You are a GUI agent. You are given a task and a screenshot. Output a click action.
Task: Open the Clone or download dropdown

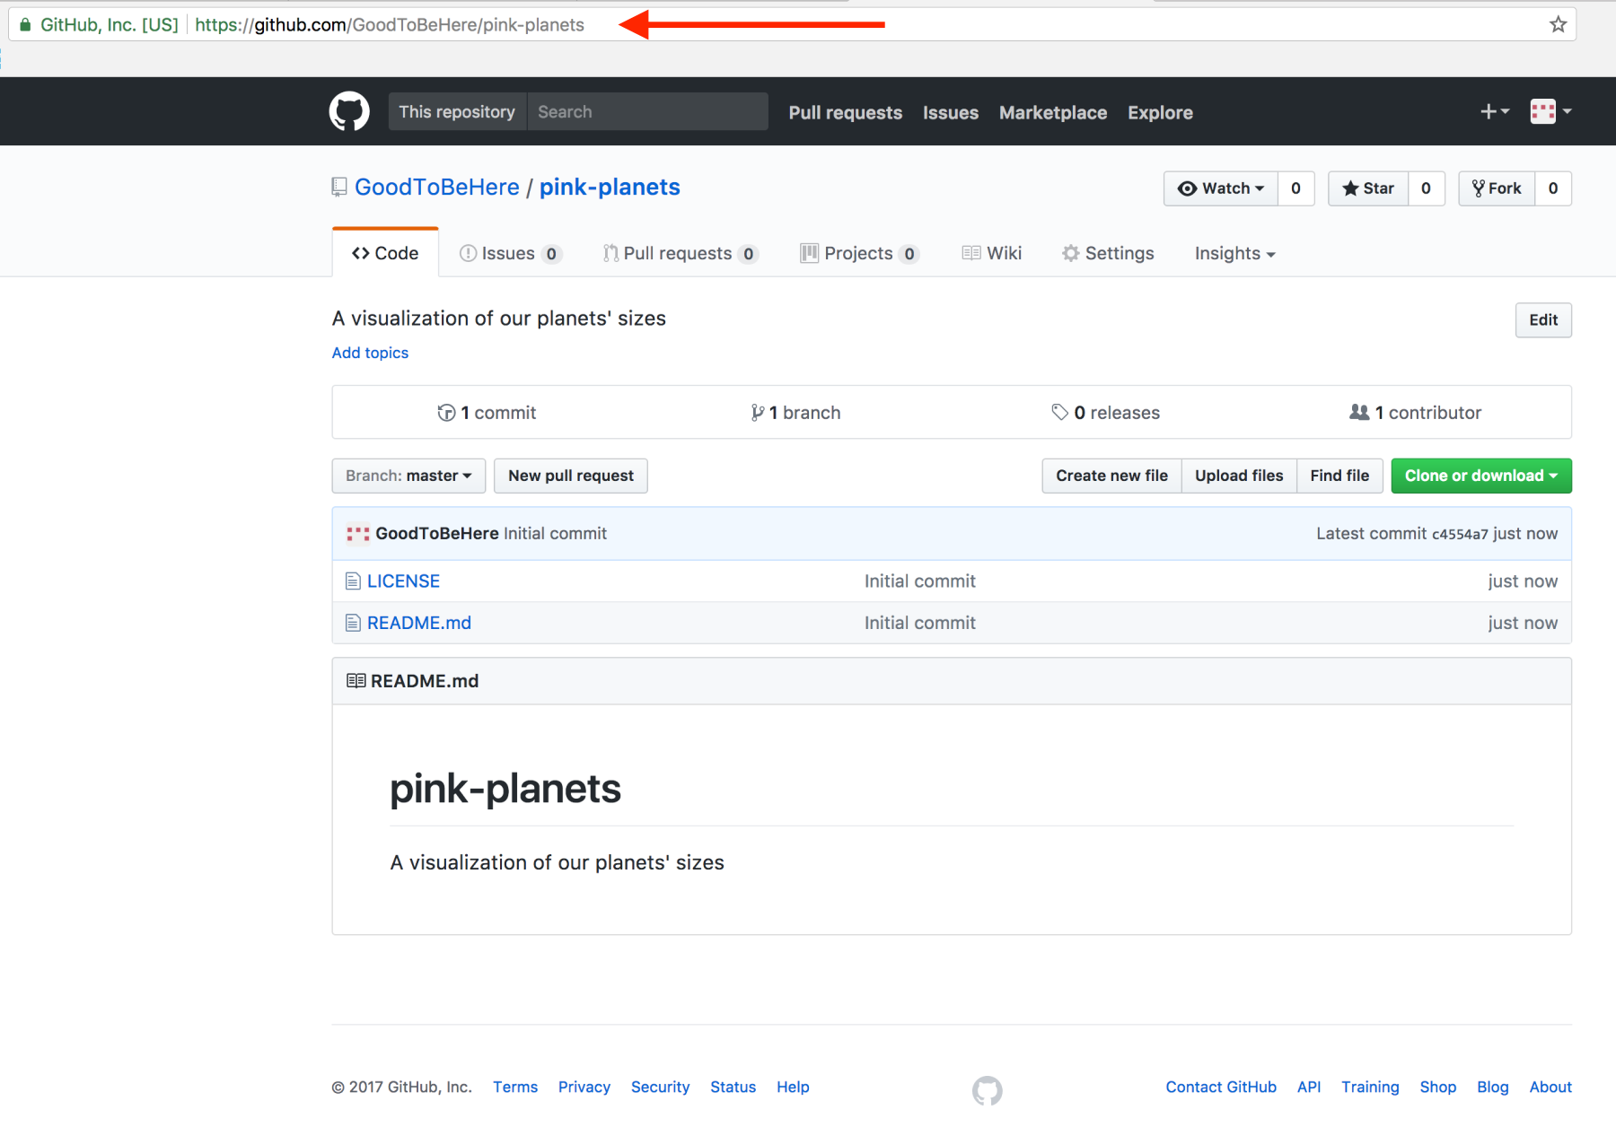coord(1480,476)
